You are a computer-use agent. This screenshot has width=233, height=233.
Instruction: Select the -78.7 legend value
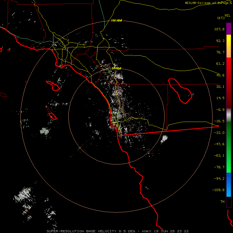coord(219,167)
